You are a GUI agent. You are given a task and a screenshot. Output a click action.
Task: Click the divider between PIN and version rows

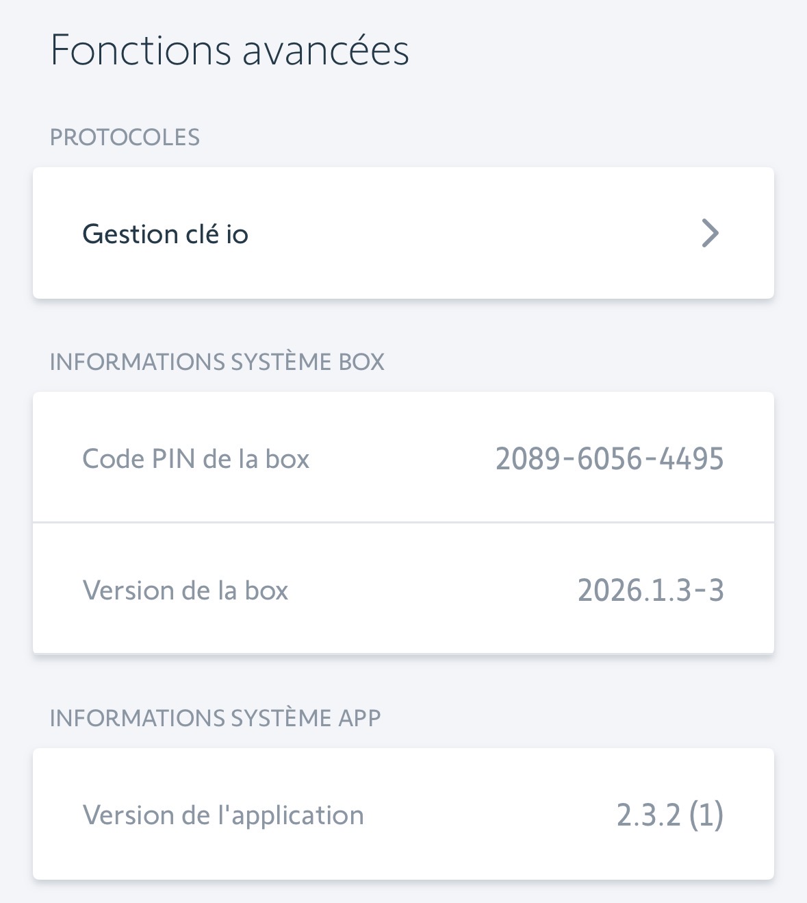point(403,523)
